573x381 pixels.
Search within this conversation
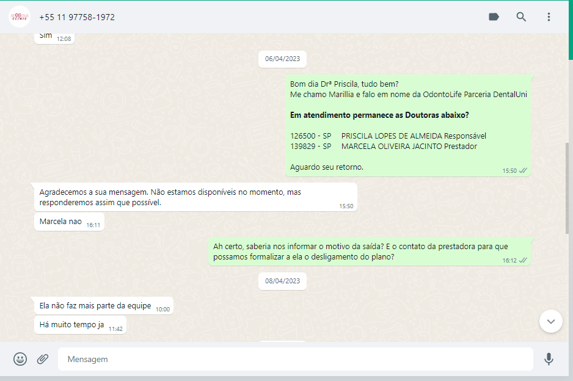click(521, 17)
